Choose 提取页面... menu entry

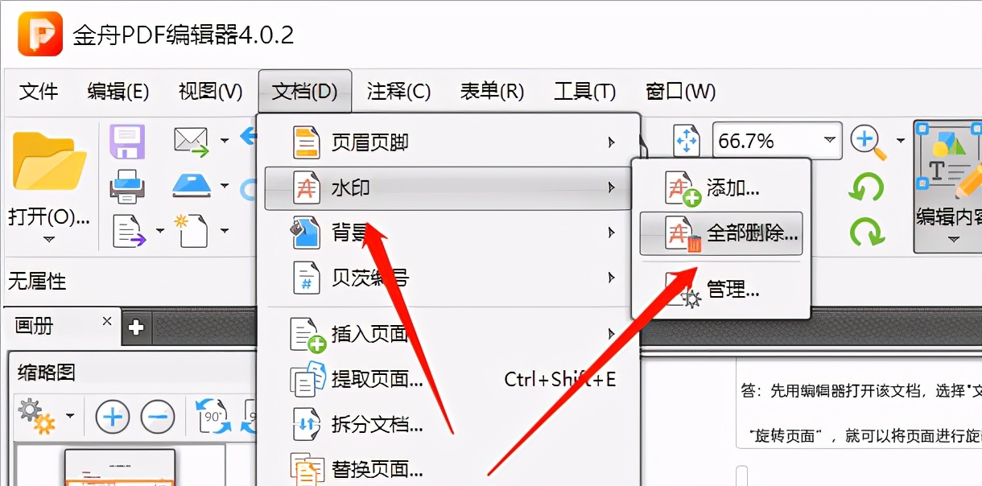click(448, 379)
